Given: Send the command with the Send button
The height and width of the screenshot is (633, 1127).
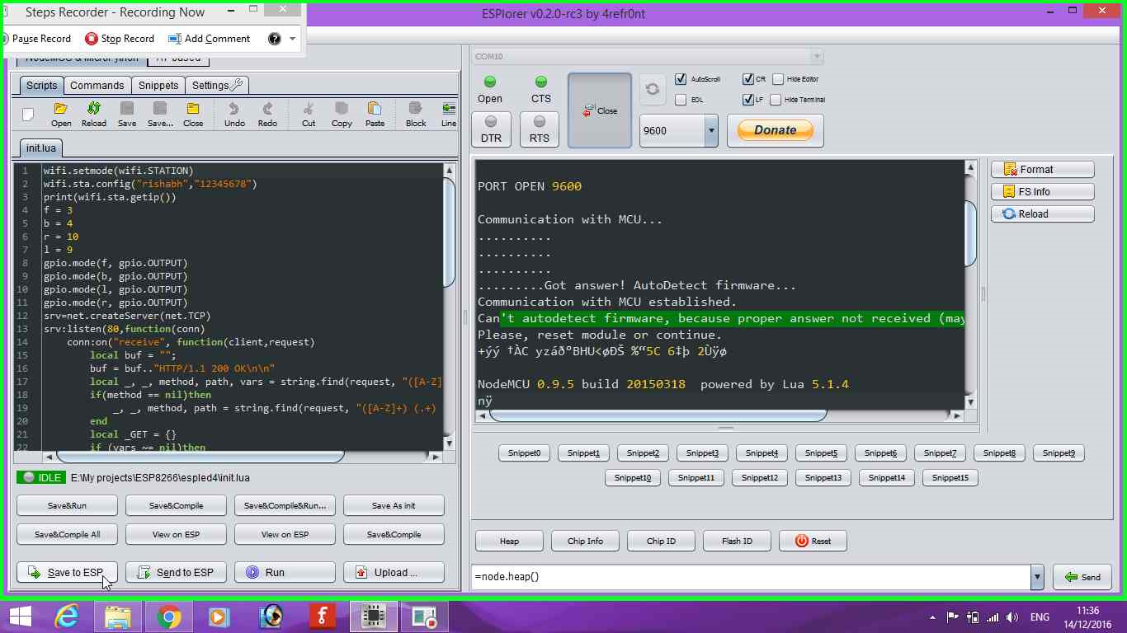Looking at the screenshot, I should [x=1082, y=577].
